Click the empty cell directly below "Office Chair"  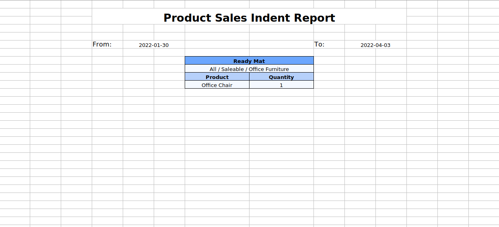point(217,93)
